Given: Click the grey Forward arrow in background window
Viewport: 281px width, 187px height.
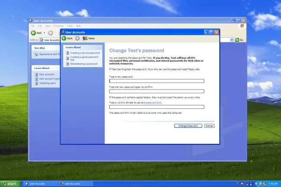Looking at the screenshot, I should coord(51,33).
